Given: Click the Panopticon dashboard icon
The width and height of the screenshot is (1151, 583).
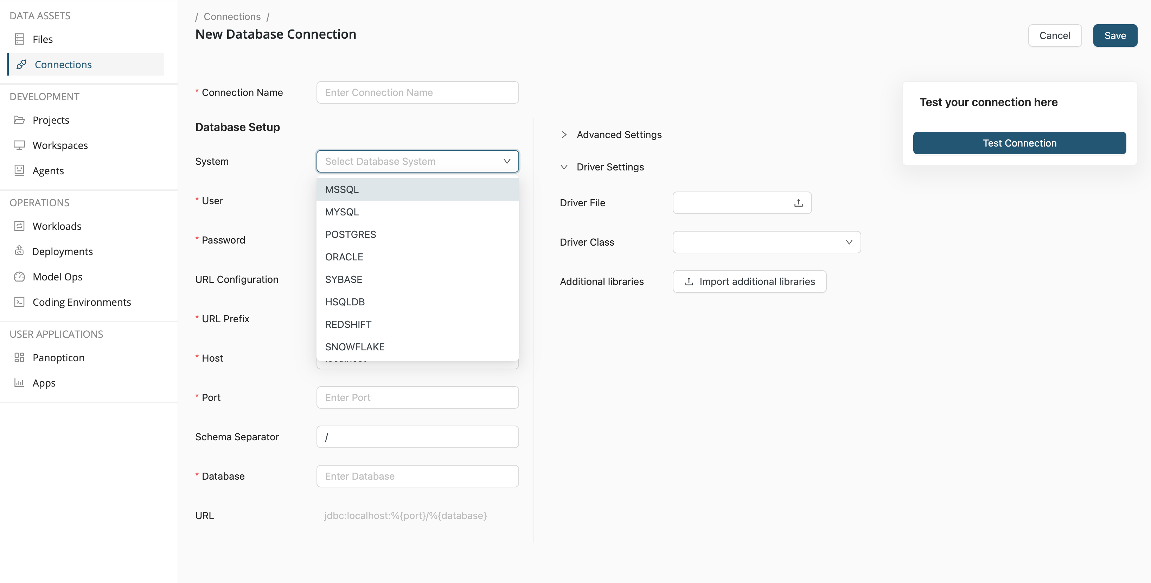Looking at the screenshot, I should click(x=19, y=358).
